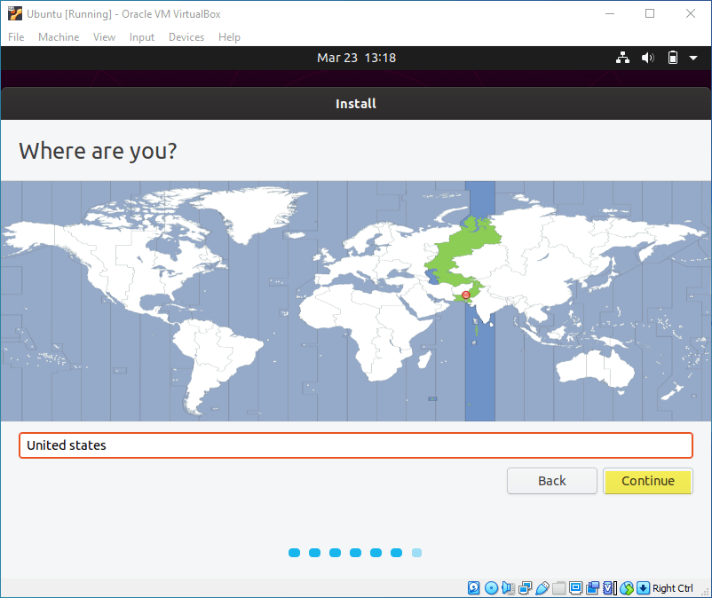The image size is (712, 598).
Task: Click the display indicator icon
Action: click(576, 587)
